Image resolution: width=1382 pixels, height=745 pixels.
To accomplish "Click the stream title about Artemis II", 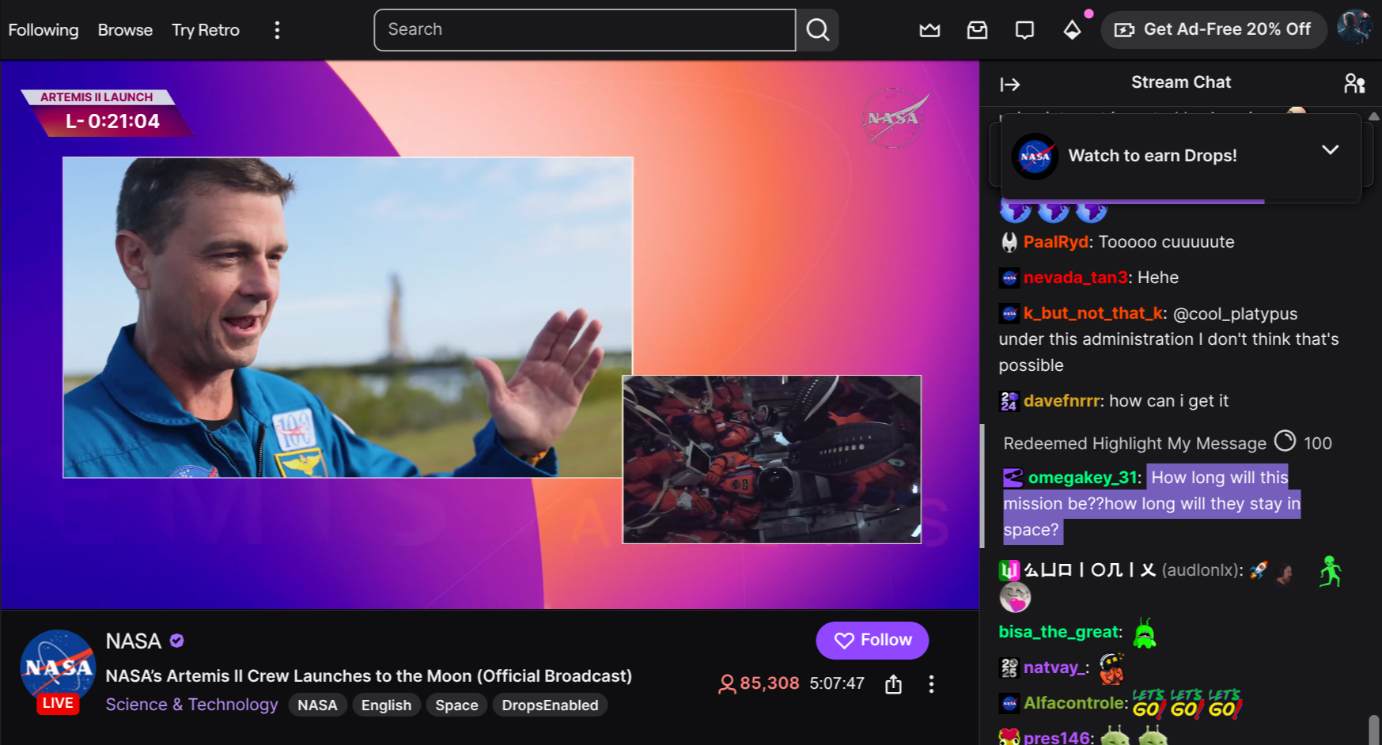I will 369,676.
